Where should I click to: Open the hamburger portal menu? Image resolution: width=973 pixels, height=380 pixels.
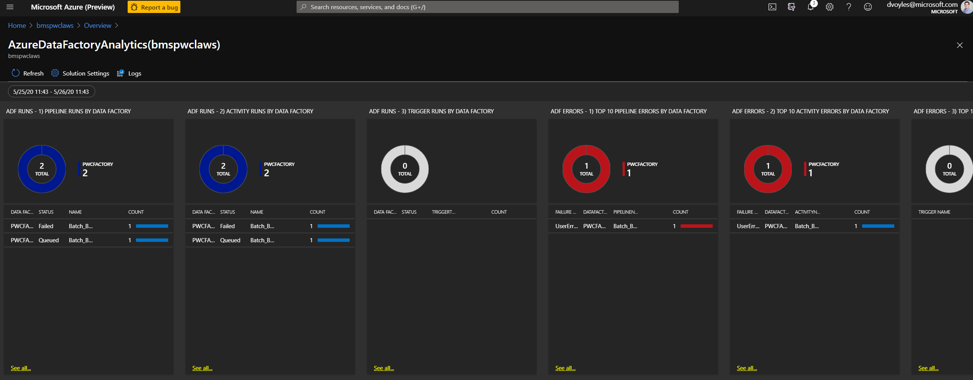[10, 7]
